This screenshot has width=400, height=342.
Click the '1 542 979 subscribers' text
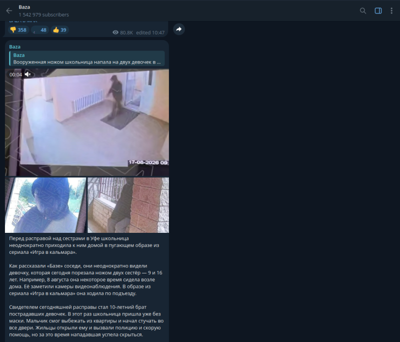[x=43, y=15]
